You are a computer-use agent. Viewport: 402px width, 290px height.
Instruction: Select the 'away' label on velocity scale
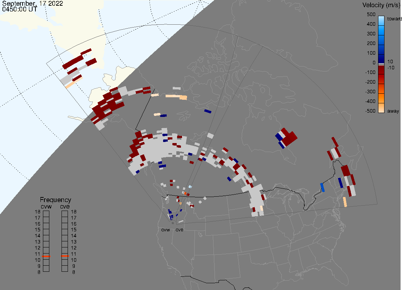pyautogui.click(x=393, y=111)
